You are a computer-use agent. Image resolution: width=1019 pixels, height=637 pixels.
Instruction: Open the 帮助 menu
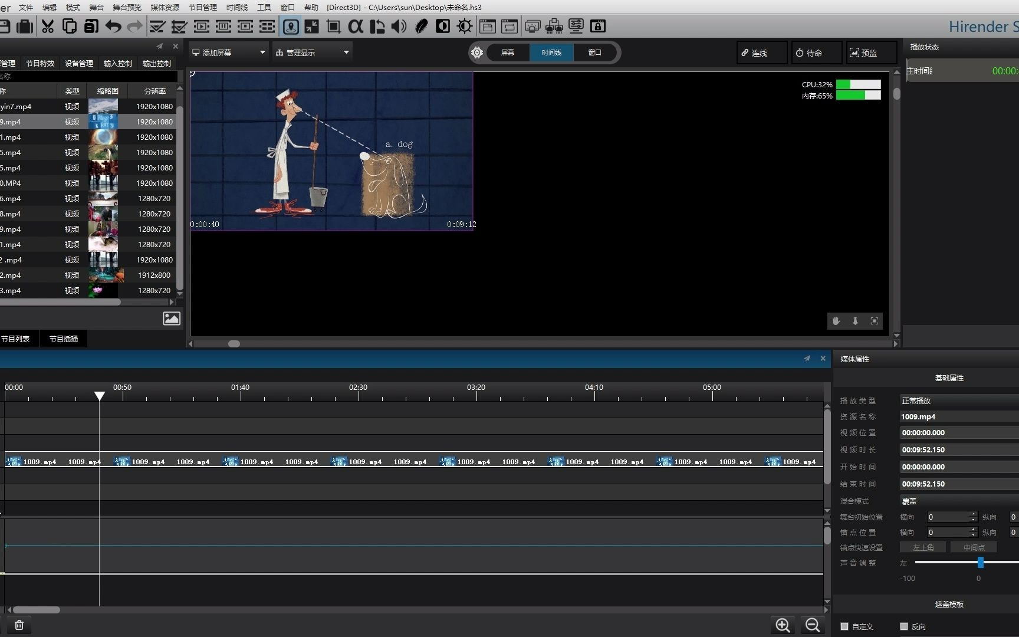[311, 7]
